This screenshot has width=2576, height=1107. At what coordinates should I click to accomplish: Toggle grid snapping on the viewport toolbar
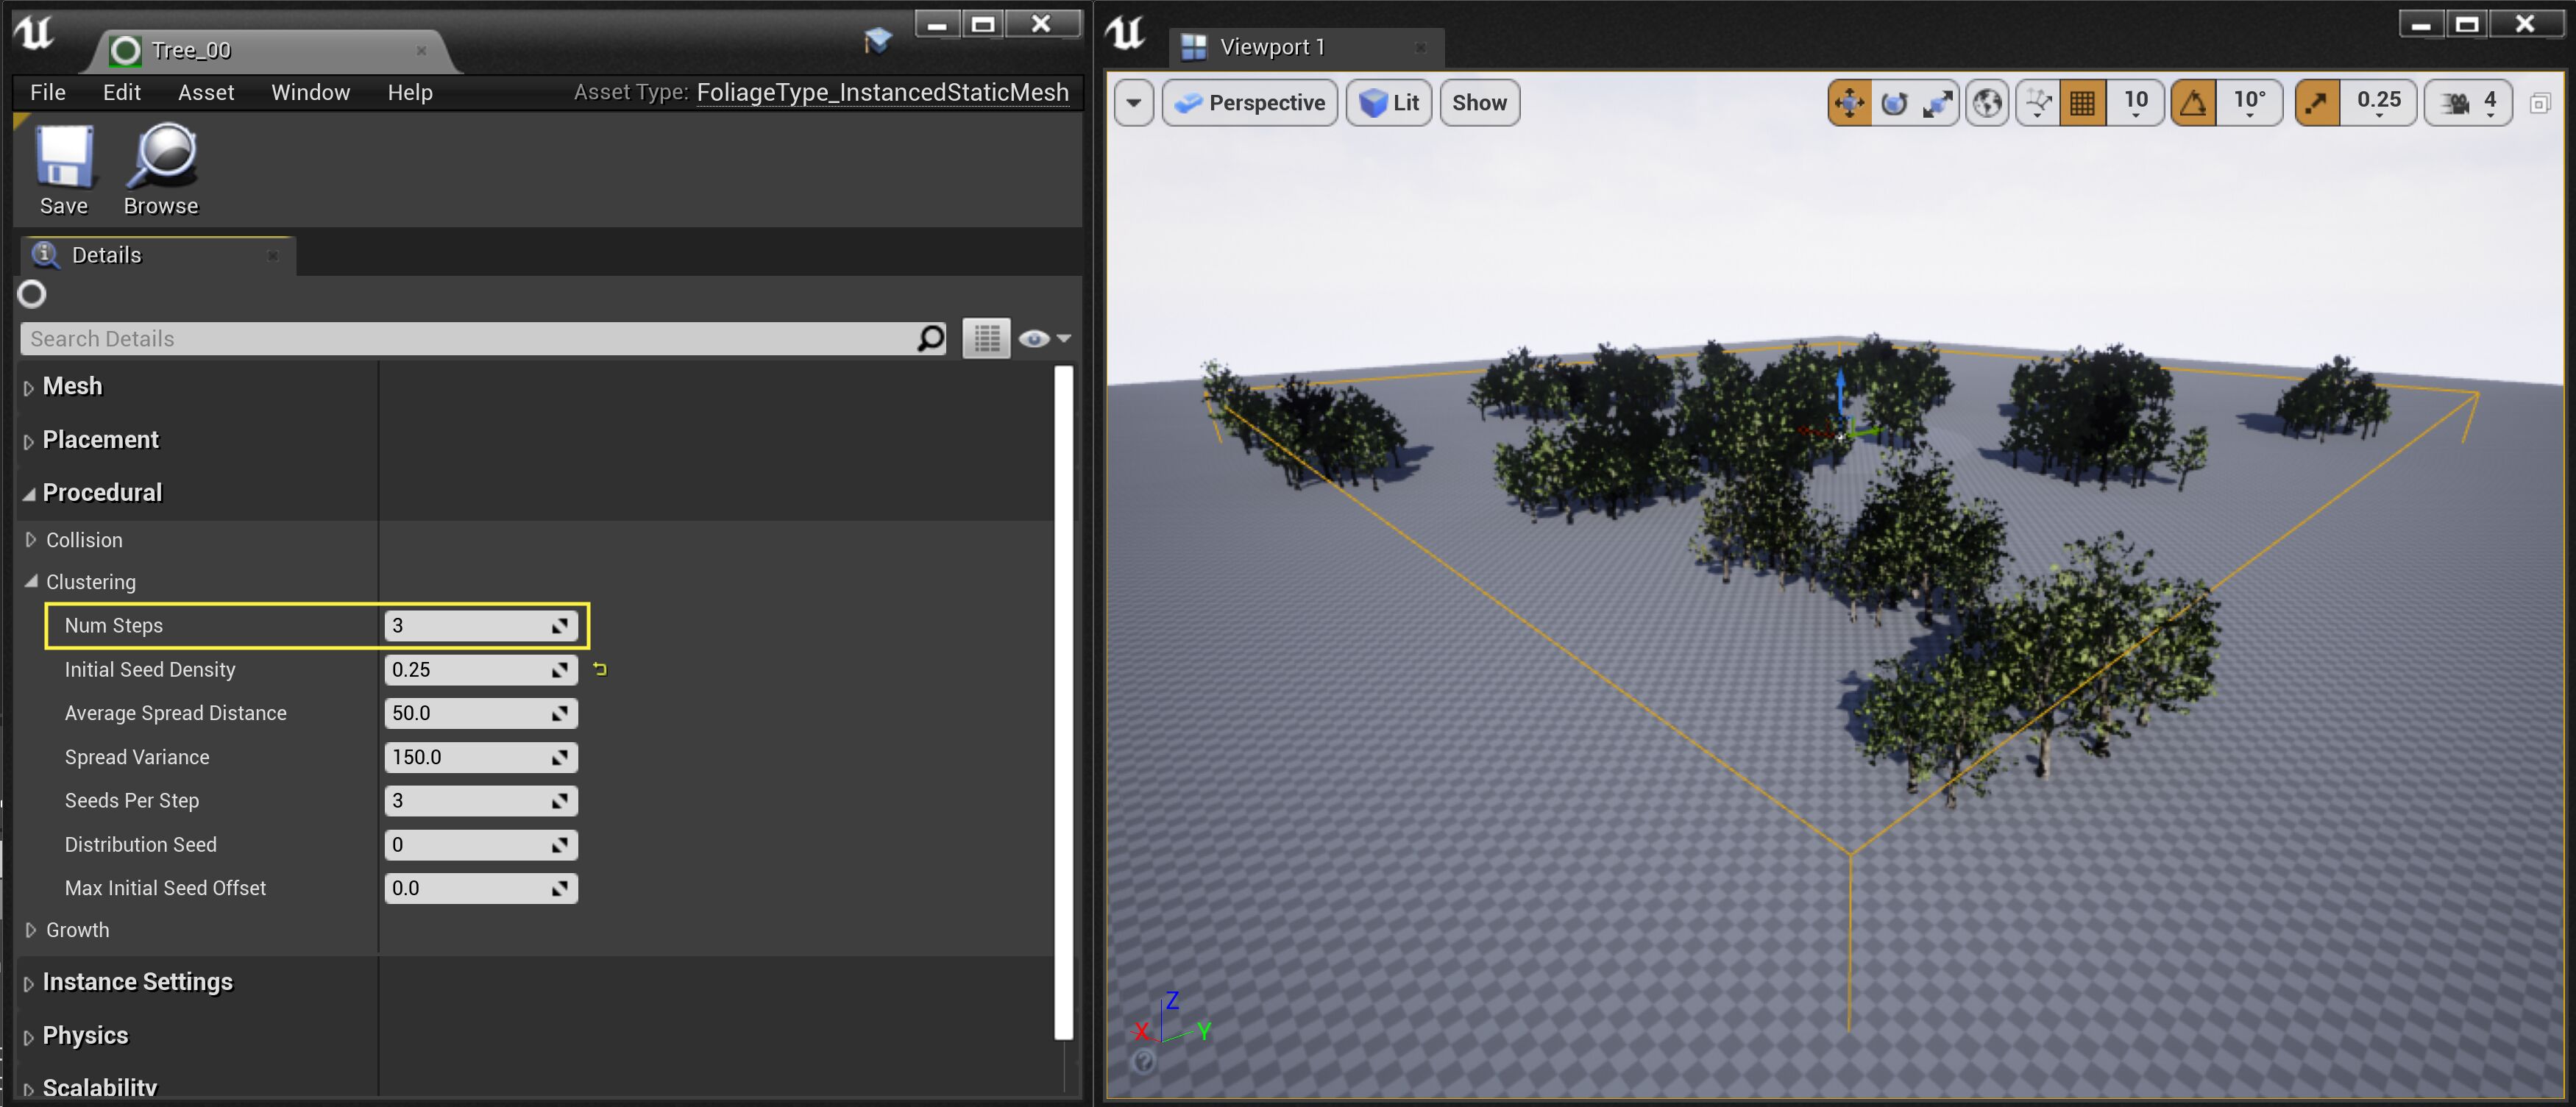2083,103
